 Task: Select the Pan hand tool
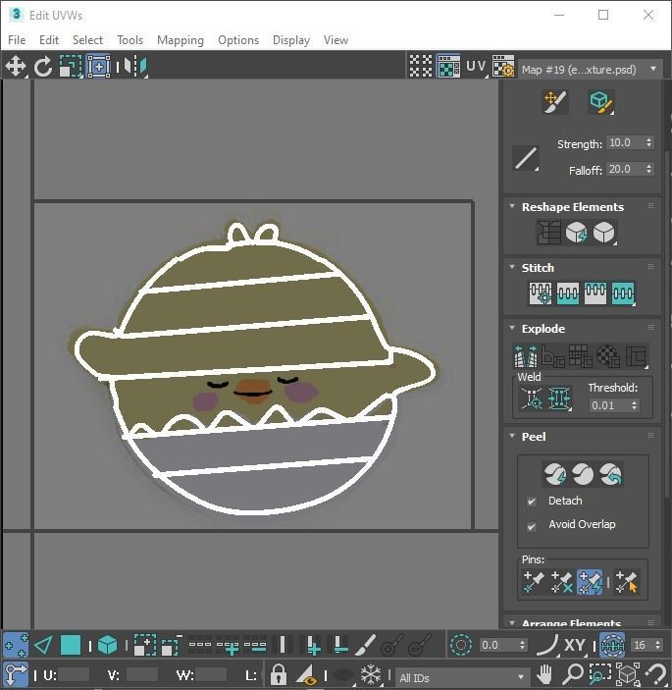[544, 673]
